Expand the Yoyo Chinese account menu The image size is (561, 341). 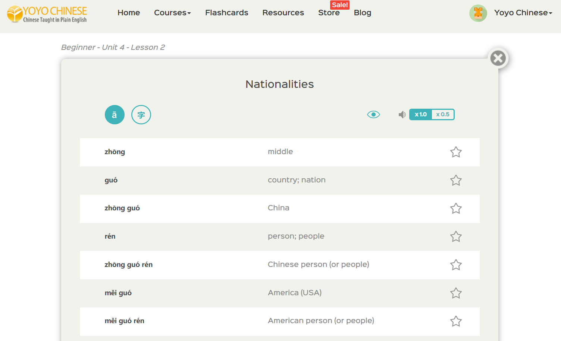(x=523, y=13)
